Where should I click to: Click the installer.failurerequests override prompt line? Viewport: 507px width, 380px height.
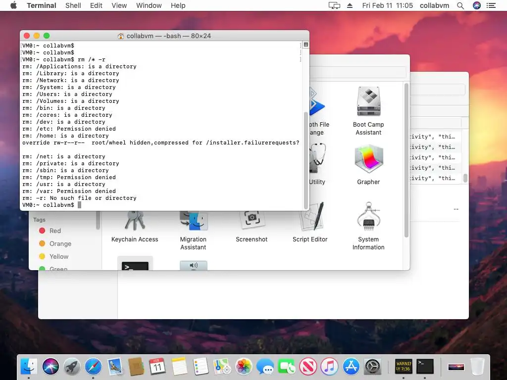pos(161,143)
